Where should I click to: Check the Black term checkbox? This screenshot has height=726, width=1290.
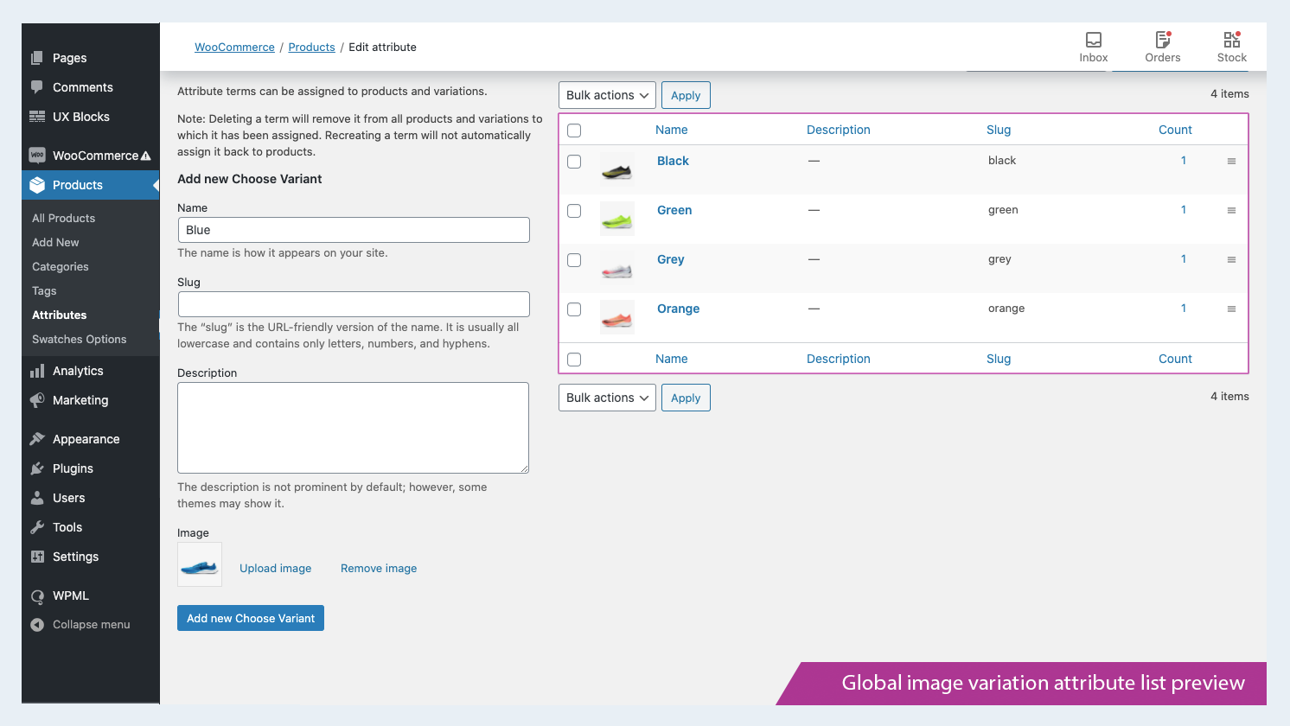[x=574, y=162]
